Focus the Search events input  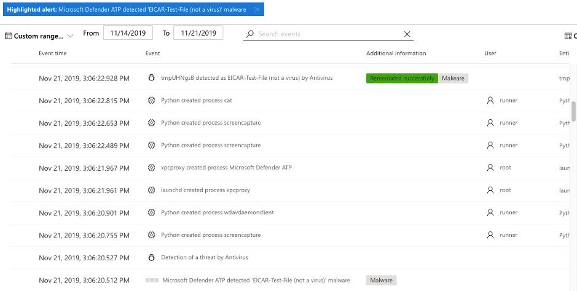click(x=328, y=34)
